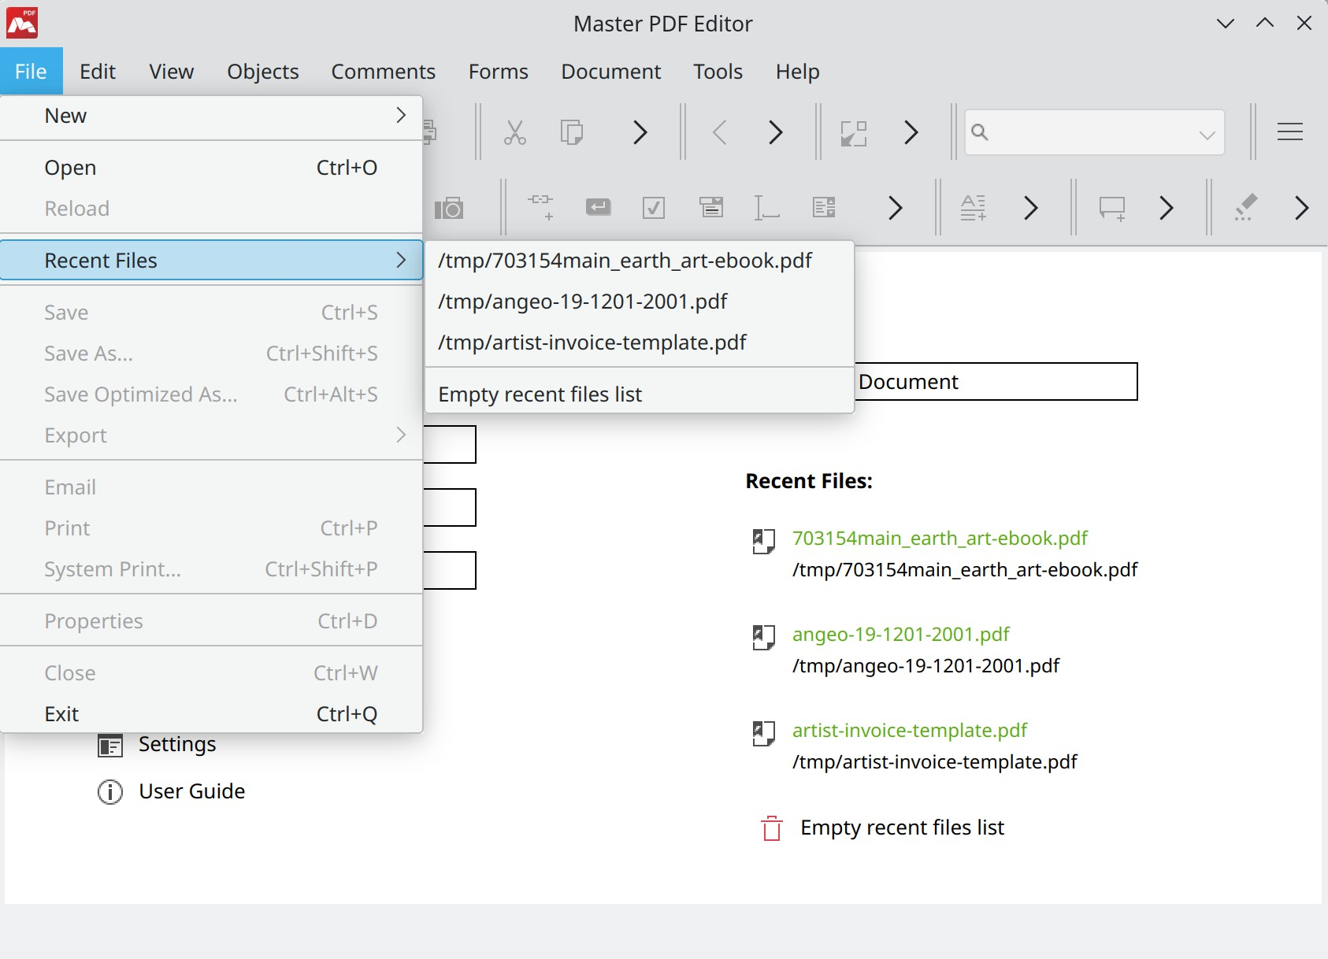The height and width of the screenshot is (959, 1328).
Task: Select the Push Button form tool
Action: point(599,207)
